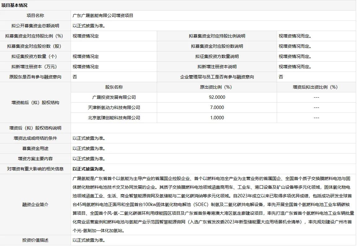The height and width of the screenshot is (246, 357).
Task: Select the 增资后拟出资比例（%） column header
Action: [316, 87]
